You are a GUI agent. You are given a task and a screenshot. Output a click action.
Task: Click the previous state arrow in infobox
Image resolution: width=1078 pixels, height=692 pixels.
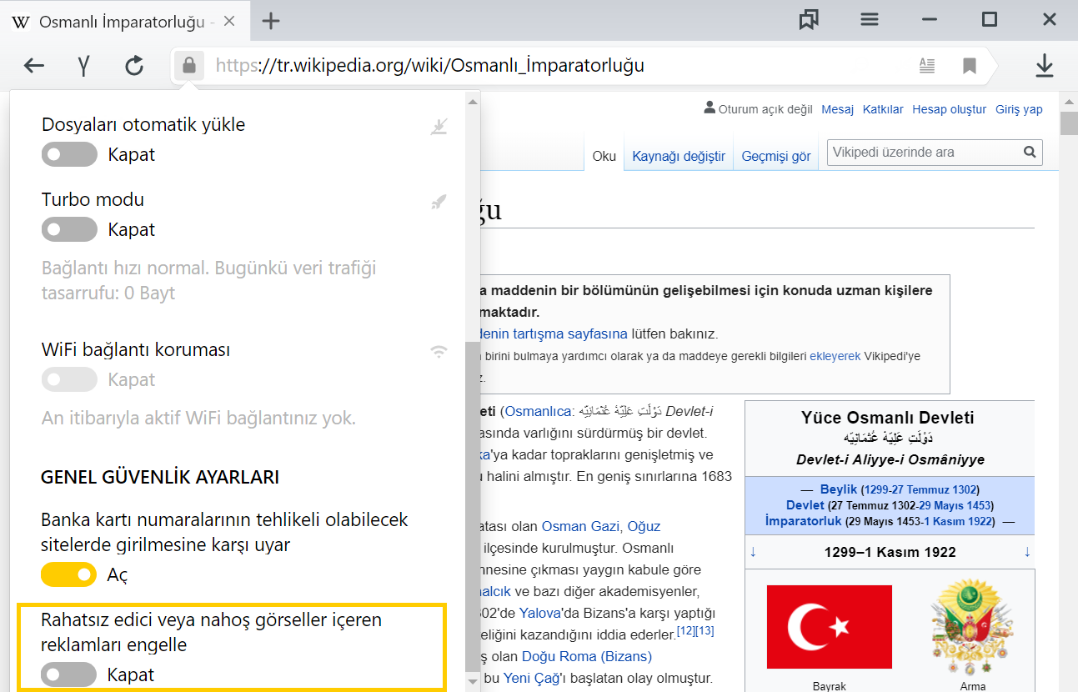(753, 552)
